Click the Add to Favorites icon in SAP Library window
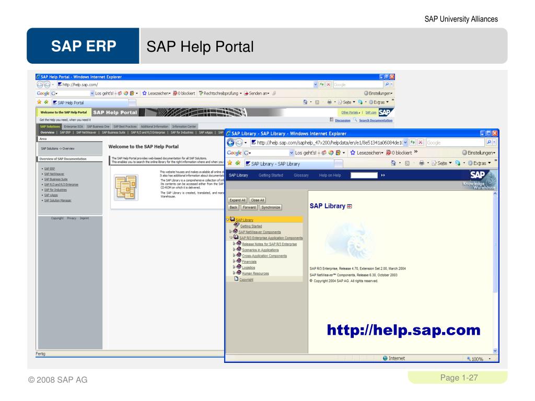 point(238,163)
